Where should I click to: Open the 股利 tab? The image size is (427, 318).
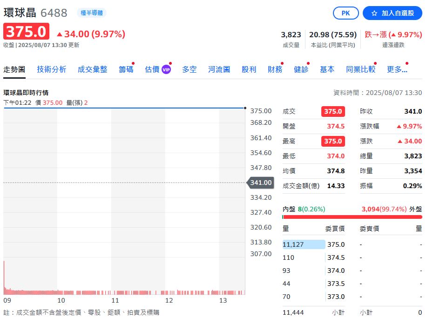pos(249,69)
